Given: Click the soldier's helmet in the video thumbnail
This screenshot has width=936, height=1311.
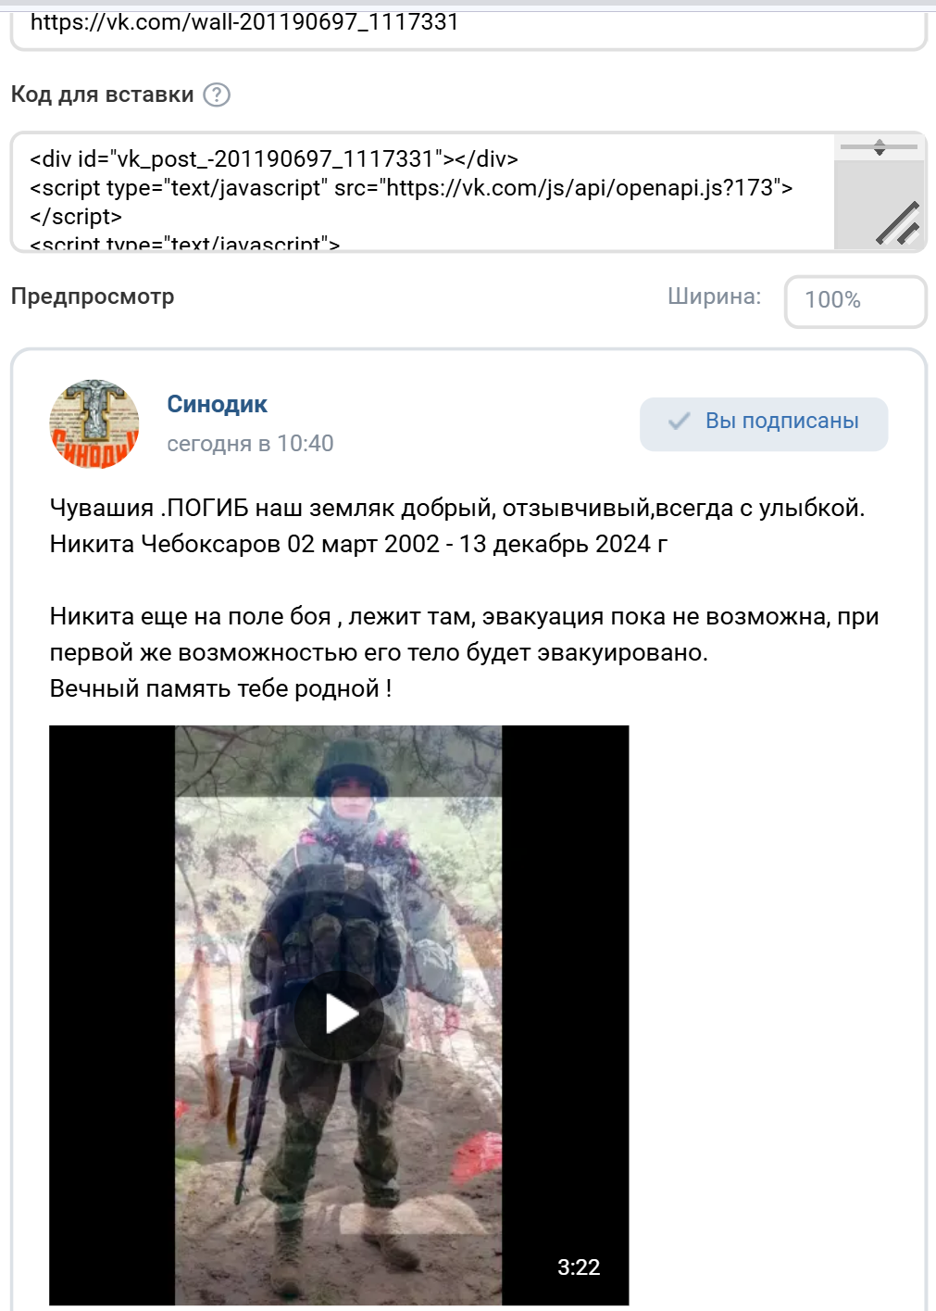Looking at the screenshot, I should [350, 768].
